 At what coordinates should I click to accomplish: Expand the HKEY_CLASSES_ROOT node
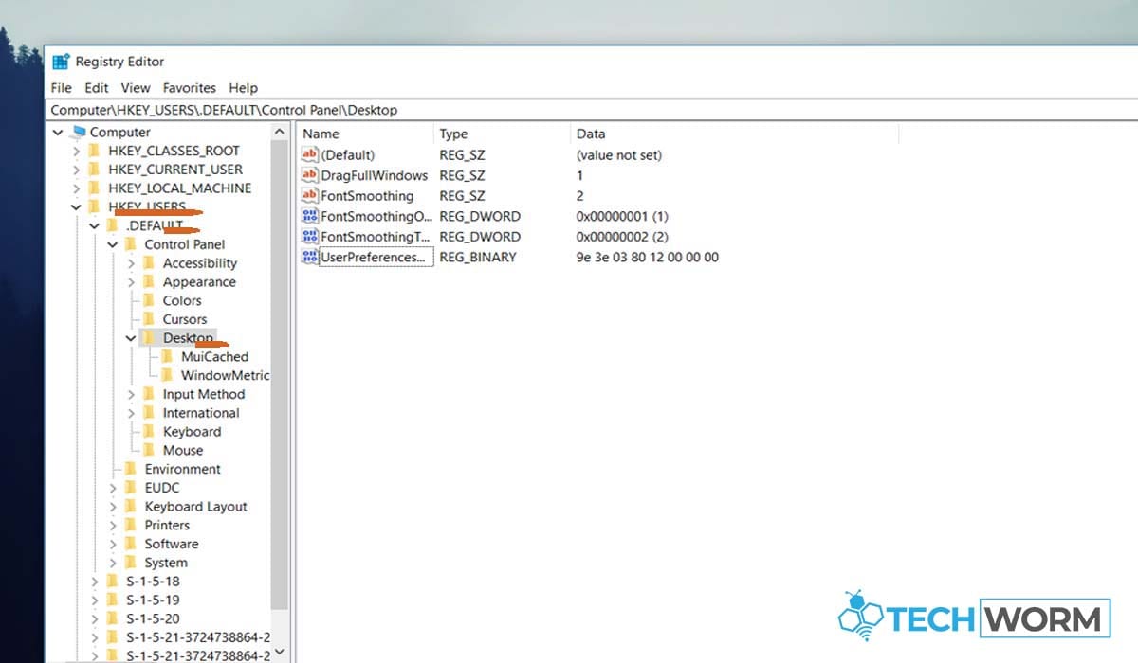77,152
